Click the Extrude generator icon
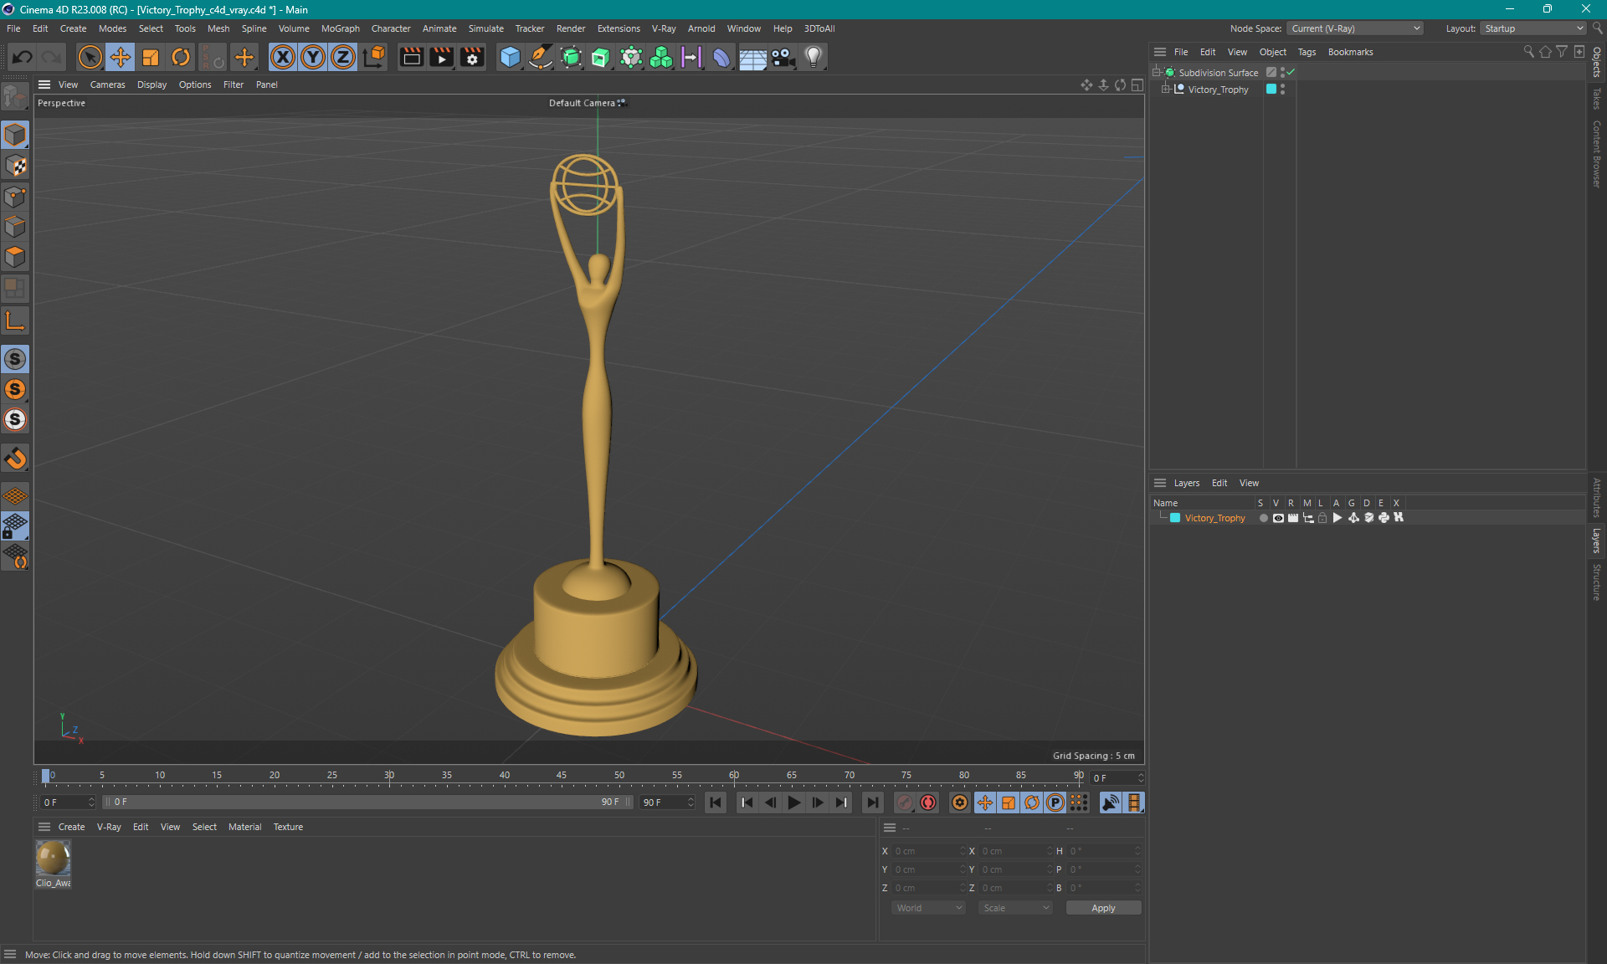This screenshot has width=1607, height=964. [601, 57]
